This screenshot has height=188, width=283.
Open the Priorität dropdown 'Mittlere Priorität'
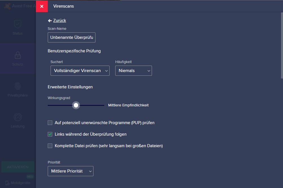[x=71, y=171]
